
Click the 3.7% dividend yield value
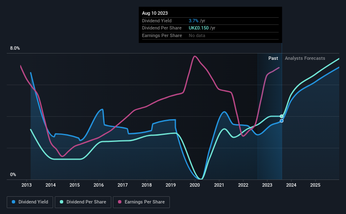point(193,21)
